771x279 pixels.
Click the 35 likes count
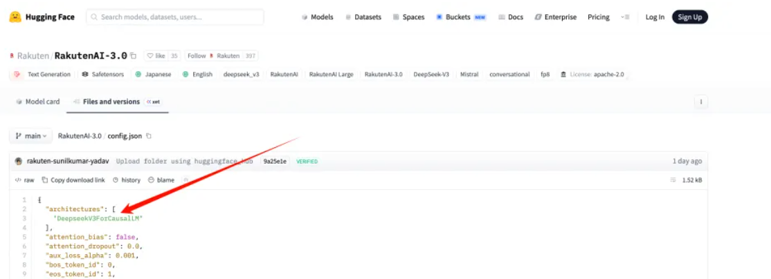point(174,56)
